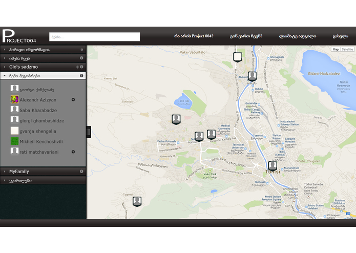Delete Gio's sadzmo group via trash icon
Viewport: 356px width, 253px height.
[x=77, y=67]
